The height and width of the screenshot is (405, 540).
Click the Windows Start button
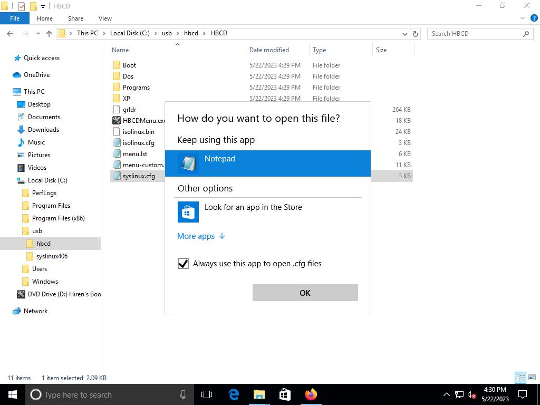(x=13, y=394)
